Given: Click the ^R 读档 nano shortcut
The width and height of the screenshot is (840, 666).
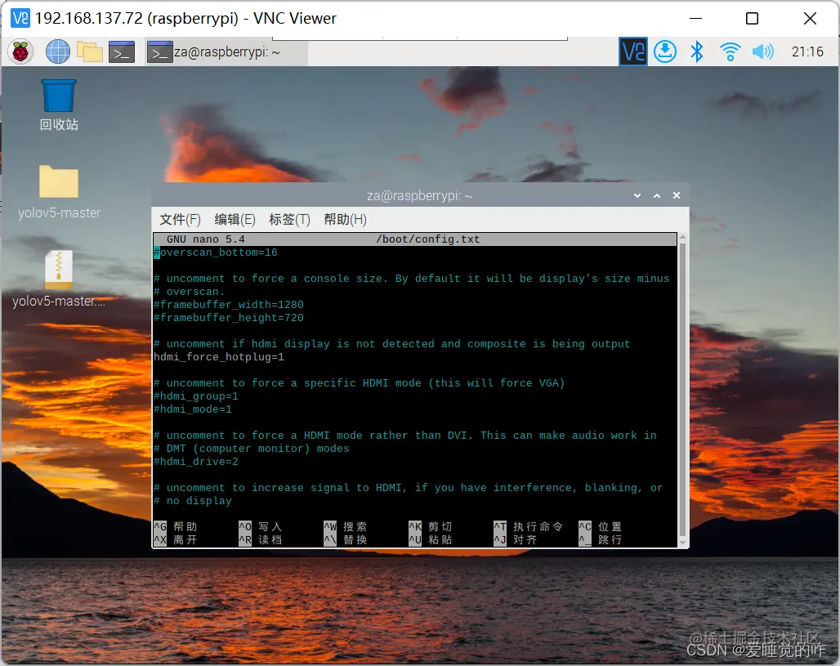Looking at the screenshot, I should click(261, 539).
